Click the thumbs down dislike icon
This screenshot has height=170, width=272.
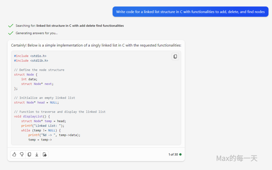pos(22,154)
